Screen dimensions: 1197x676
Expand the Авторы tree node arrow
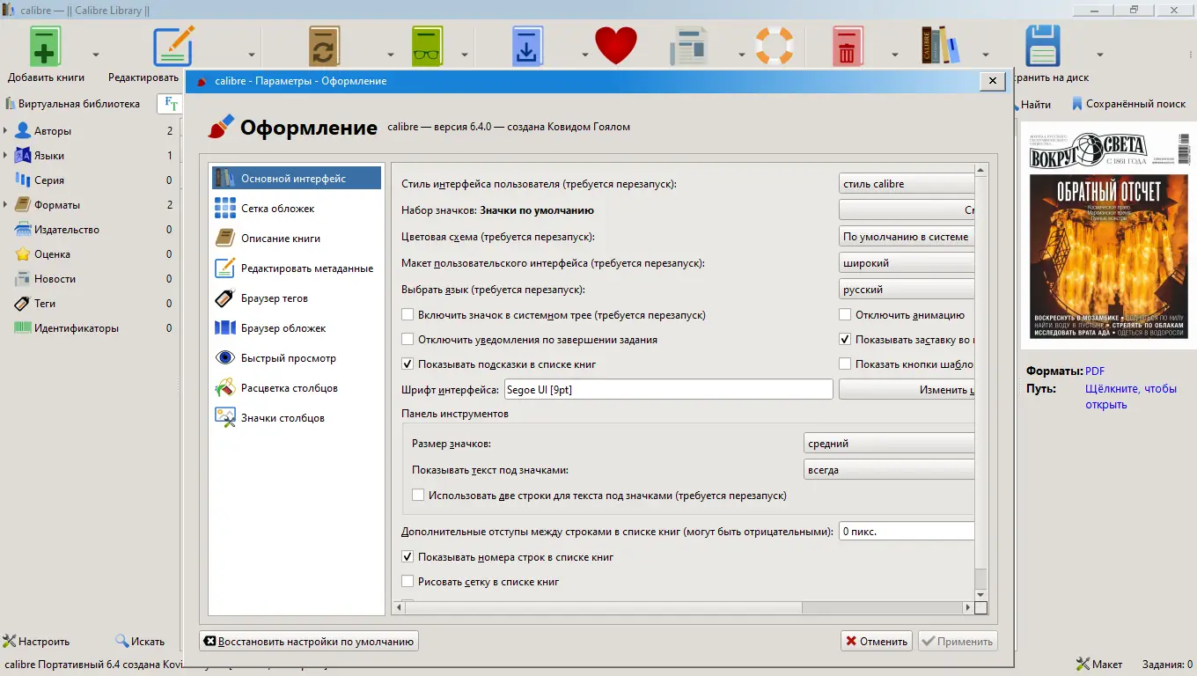(6, 131)
